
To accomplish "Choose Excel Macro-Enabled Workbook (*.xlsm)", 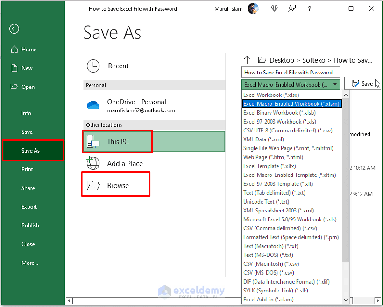I will point(291,104).
